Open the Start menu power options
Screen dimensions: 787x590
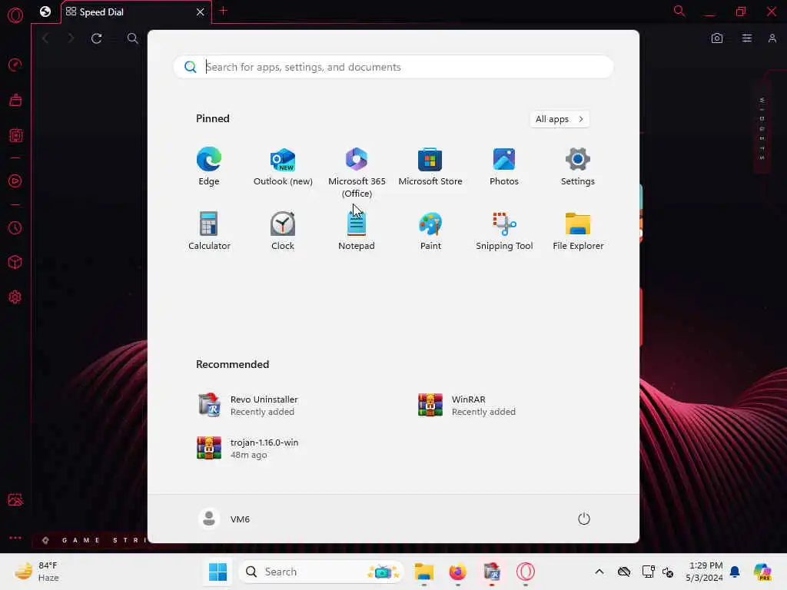click(x=583, y=519)
